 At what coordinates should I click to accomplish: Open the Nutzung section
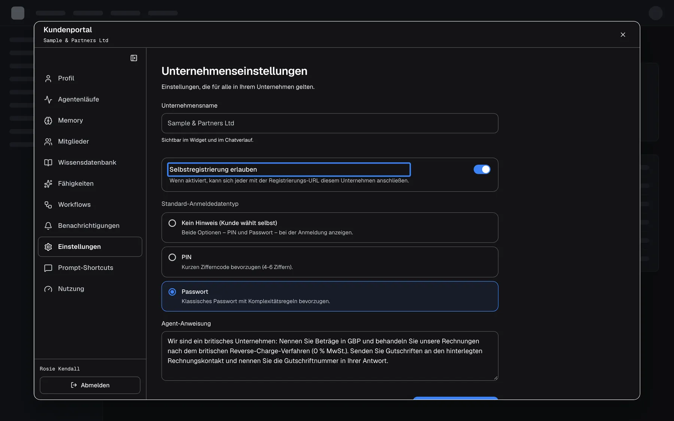click(x=90, y=289)
